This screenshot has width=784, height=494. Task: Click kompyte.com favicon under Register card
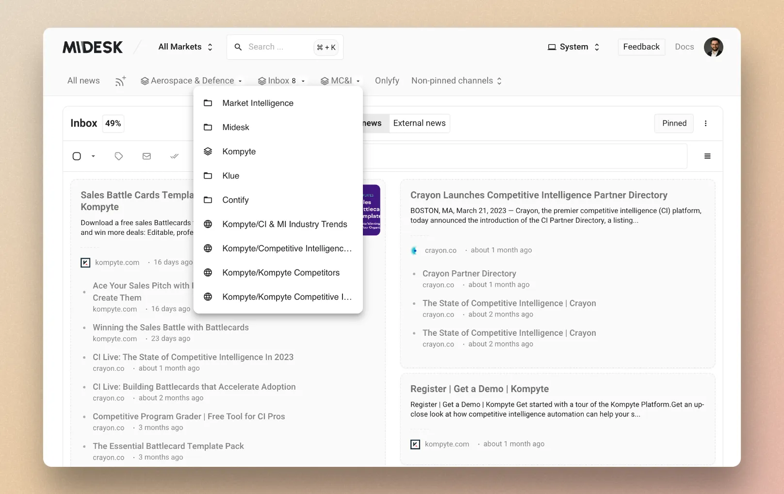coord(415,444)
